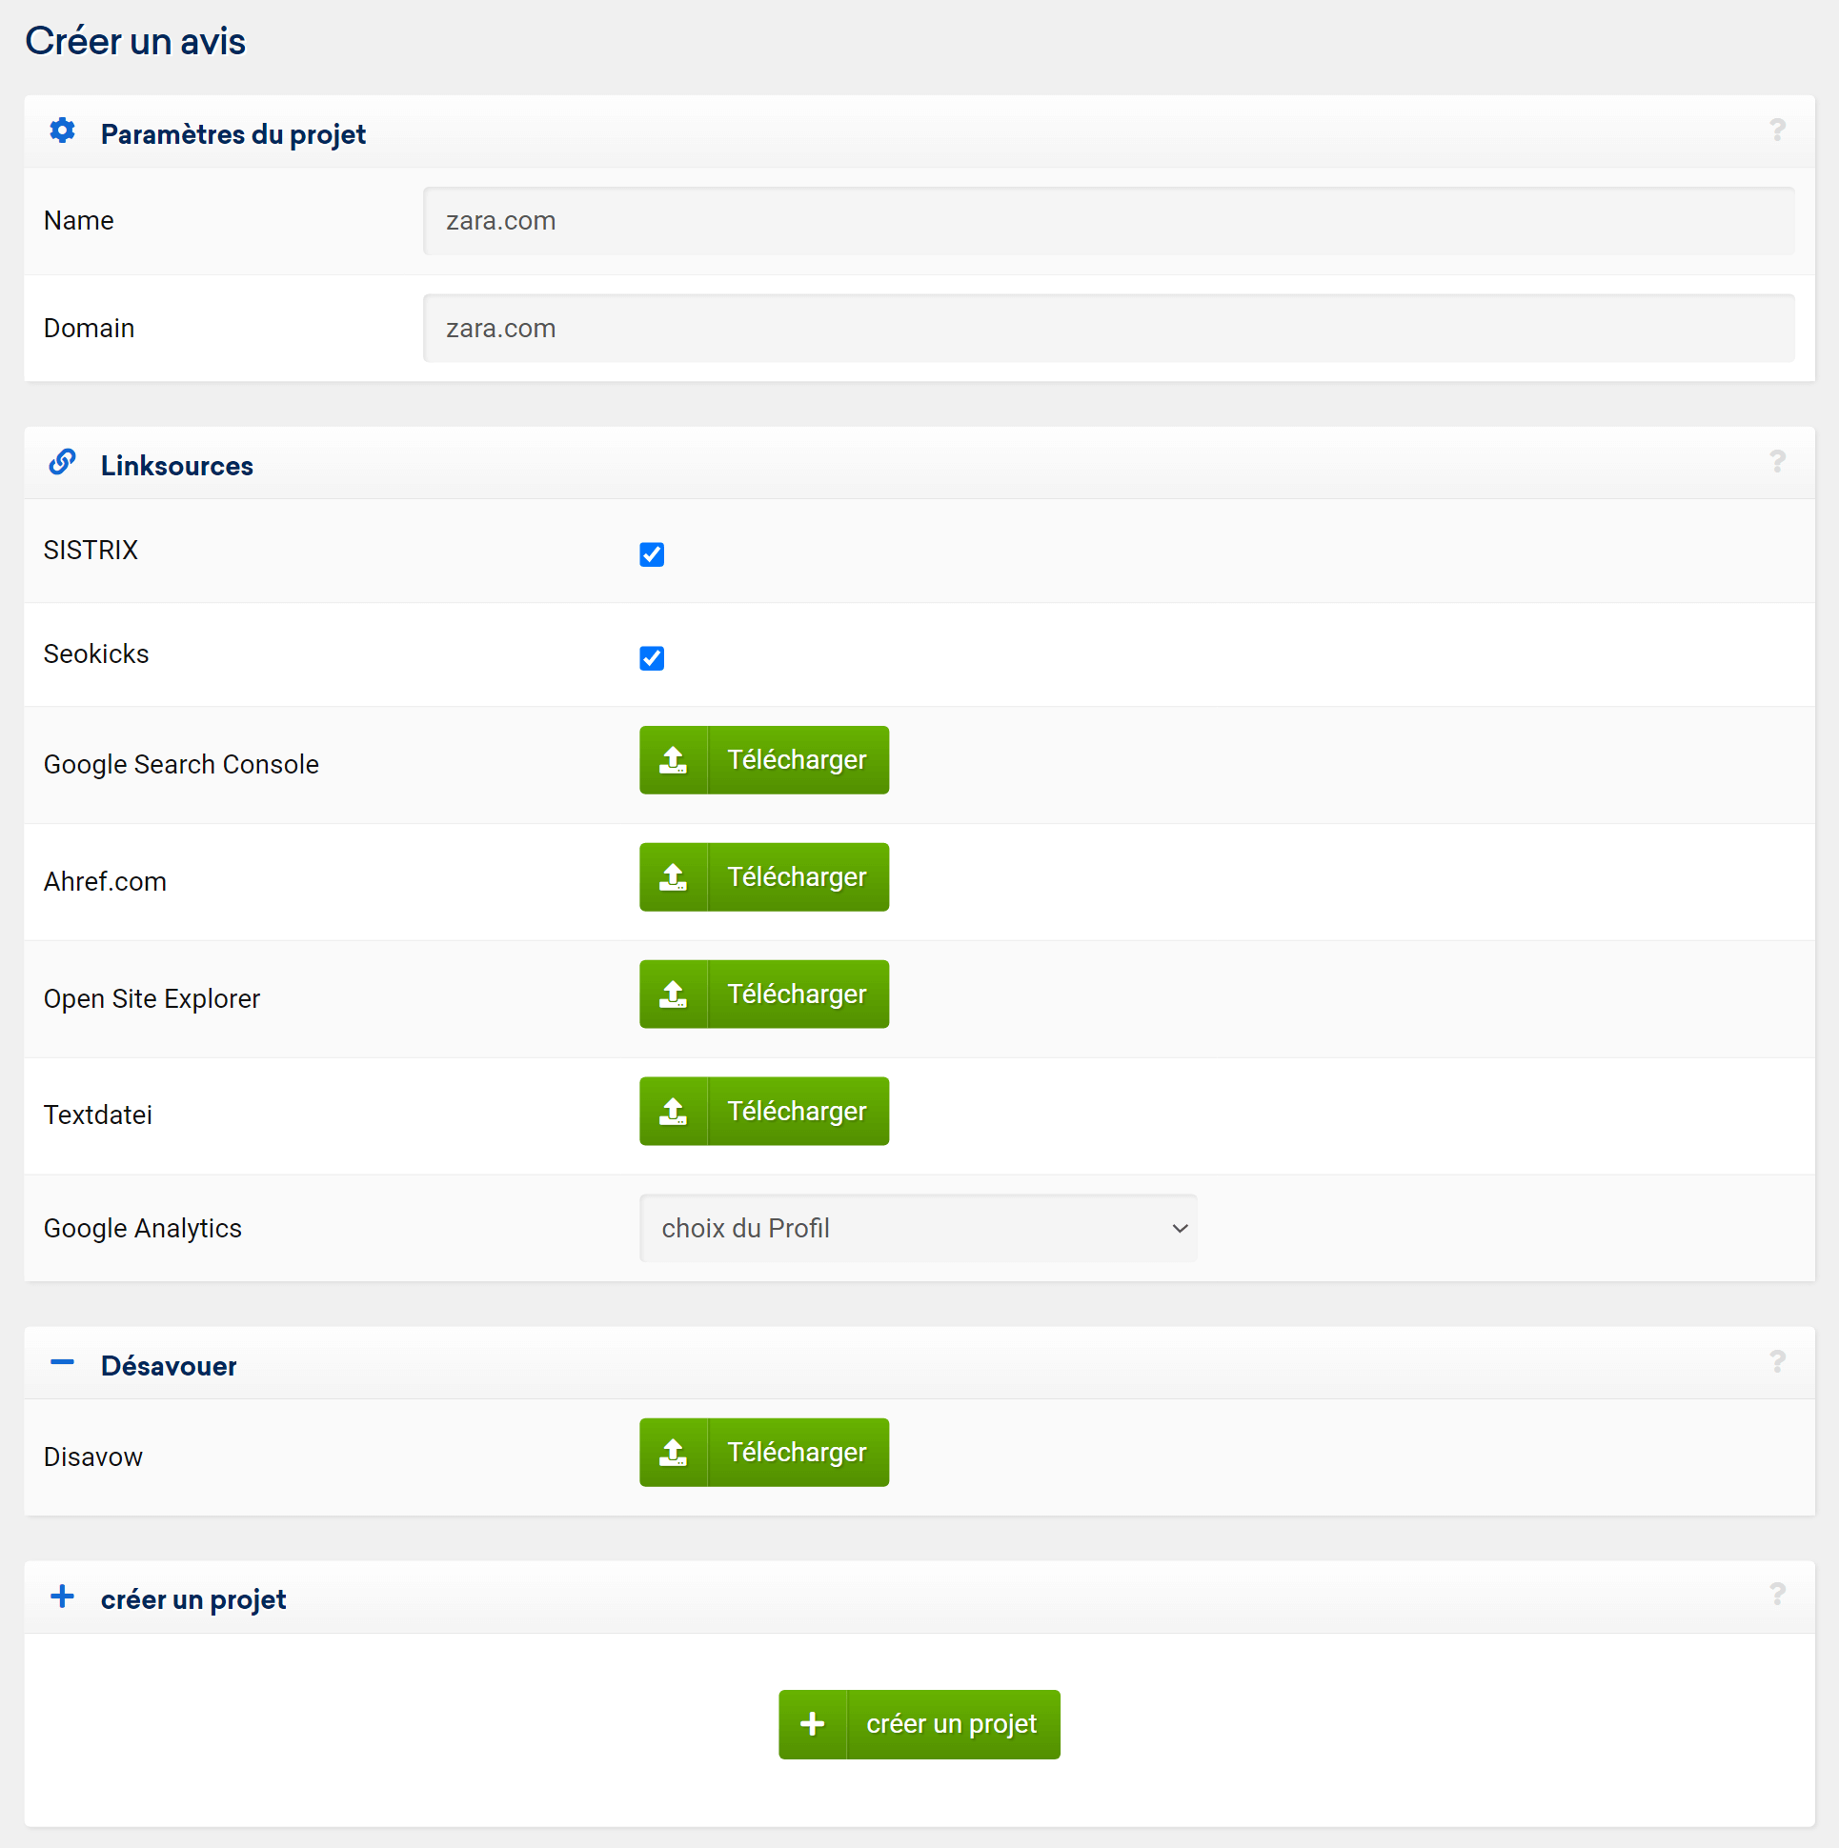Open help question mark for Linksources section
The image size is (1839, 1848).
pos(1777,462)
